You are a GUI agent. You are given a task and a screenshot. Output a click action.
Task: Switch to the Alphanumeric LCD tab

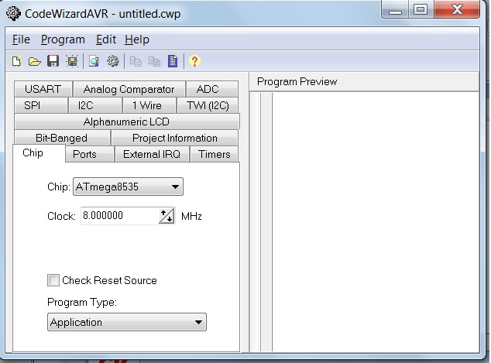tap(126, 122)
